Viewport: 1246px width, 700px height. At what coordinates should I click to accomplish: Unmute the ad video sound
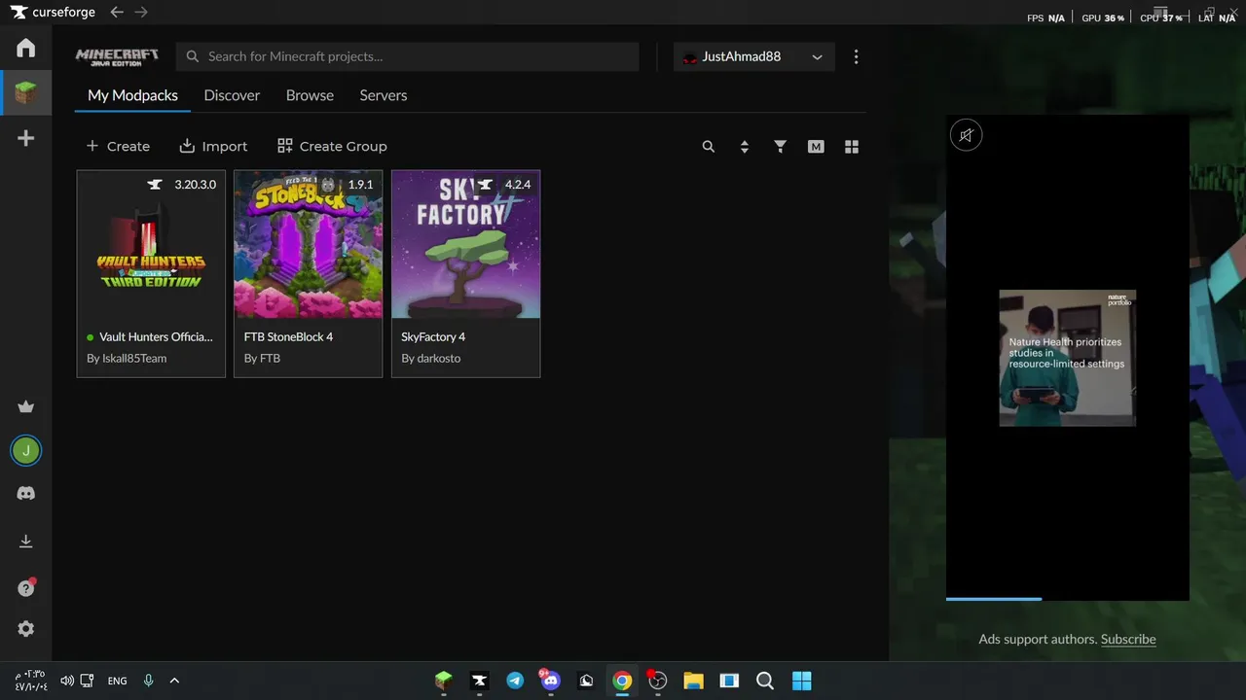tap(966, 135)
